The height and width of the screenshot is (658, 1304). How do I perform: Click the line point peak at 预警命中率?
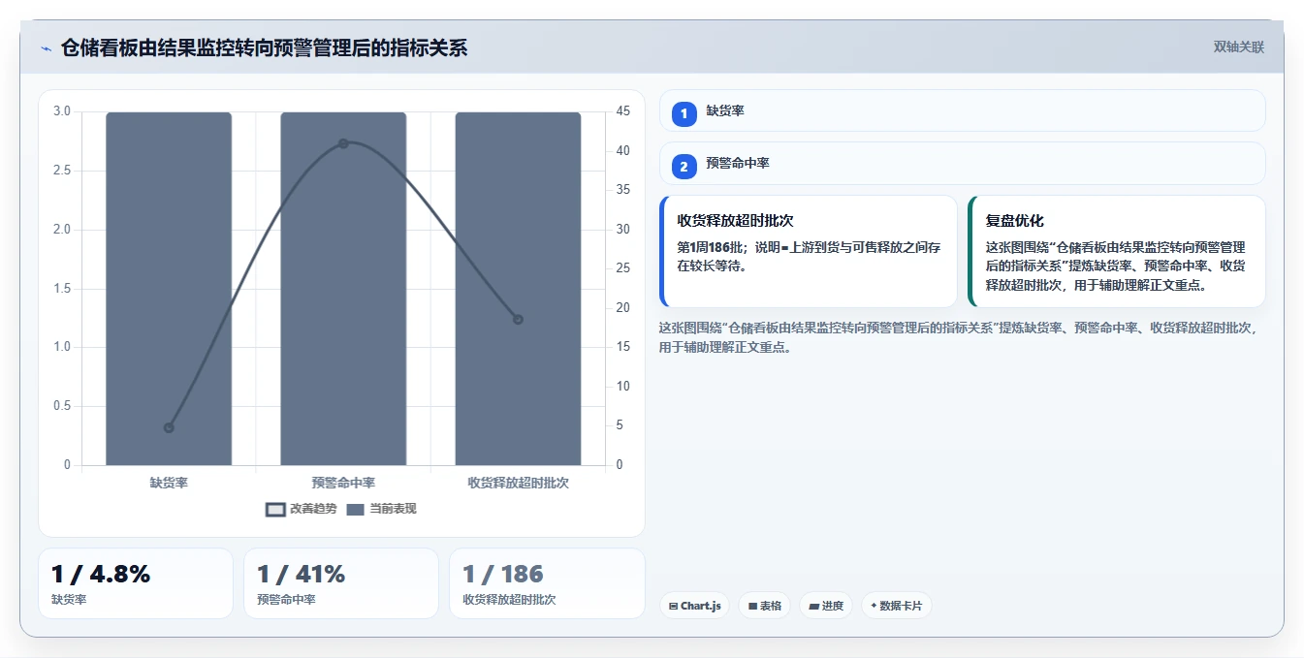343,143
